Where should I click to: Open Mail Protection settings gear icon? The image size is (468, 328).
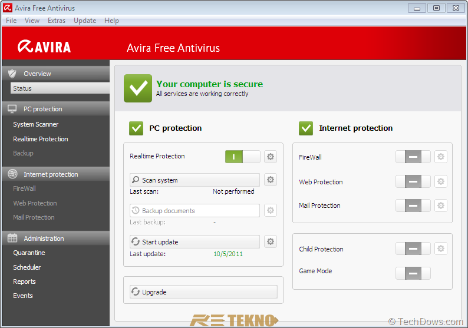click(x=441, y=206)
